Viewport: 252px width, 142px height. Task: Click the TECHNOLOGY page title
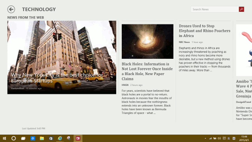39,9
